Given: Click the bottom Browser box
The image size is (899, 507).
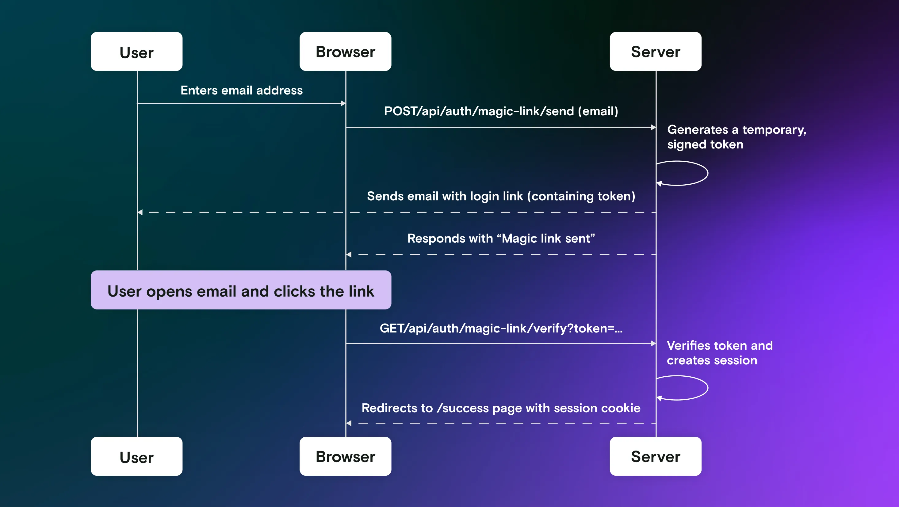Looking at the screenshot, I should click(x=345, y=456).
